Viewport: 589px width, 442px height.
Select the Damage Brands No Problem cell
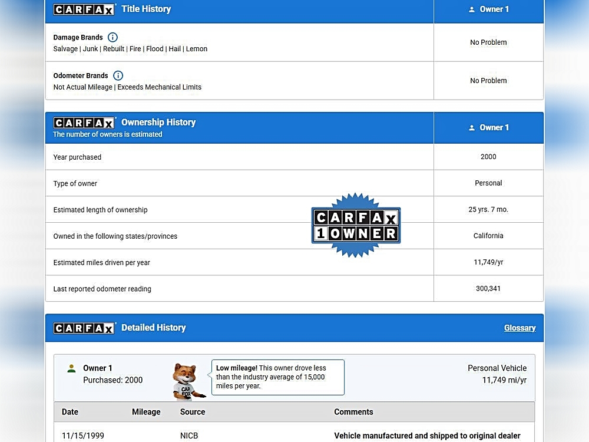pos(488,42)
